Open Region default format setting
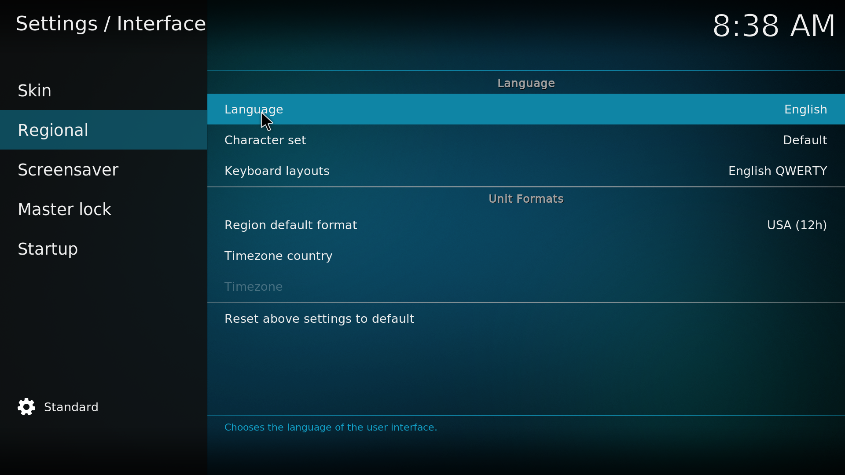Viewport: 845px width, 475px height. click(x=290, y=225)
